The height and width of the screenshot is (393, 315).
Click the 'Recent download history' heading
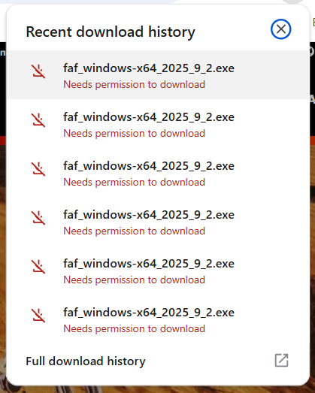[x=111, y=32]
